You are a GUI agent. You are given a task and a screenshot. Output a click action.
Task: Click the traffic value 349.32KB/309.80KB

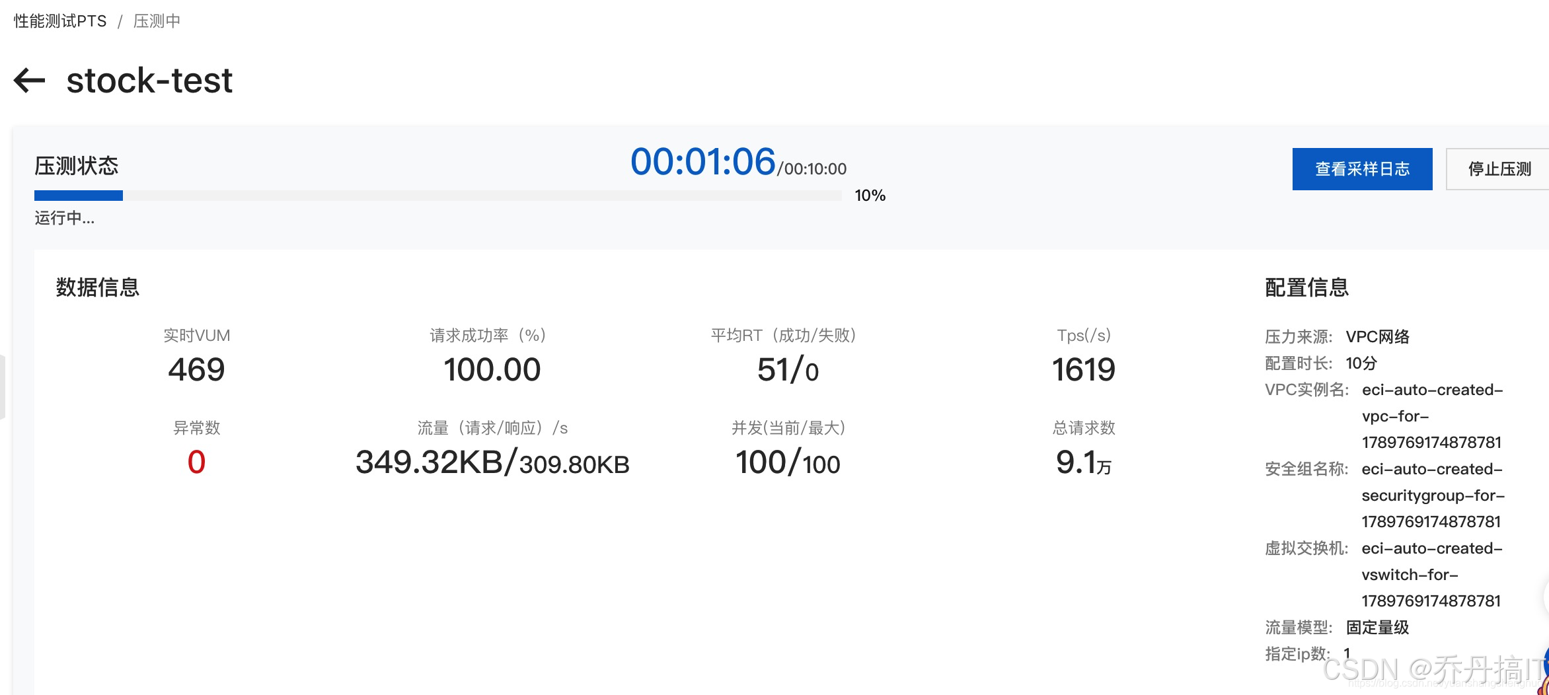tap(492, 462)
